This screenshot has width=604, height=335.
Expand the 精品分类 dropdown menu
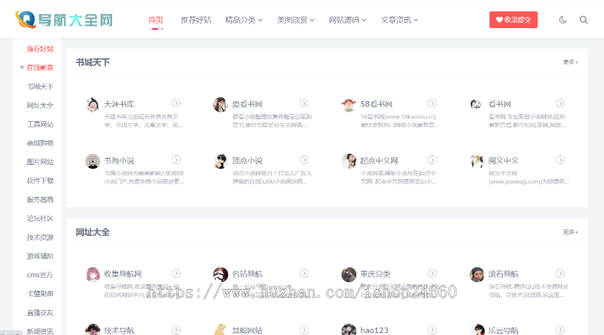(244, 20)
